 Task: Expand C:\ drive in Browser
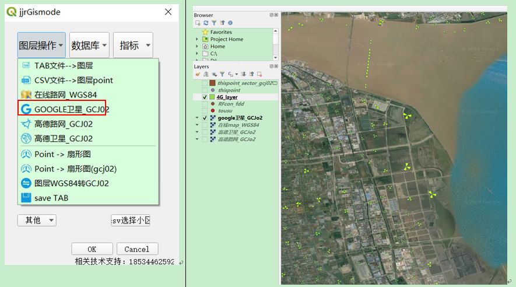[x=197, y=53]
